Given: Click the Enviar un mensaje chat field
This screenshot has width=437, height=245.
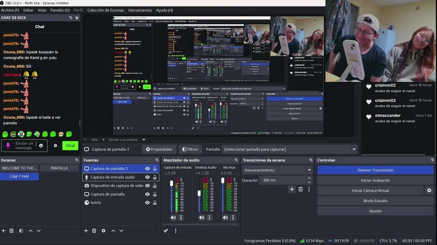Looking at the screenshot, I should click(x=24, y=146).
